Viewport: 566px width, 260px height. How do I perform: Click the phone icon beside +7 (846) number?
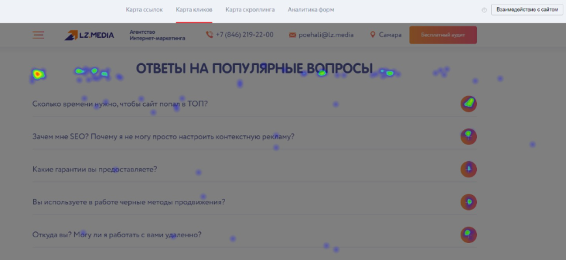[x=209, y=35]
